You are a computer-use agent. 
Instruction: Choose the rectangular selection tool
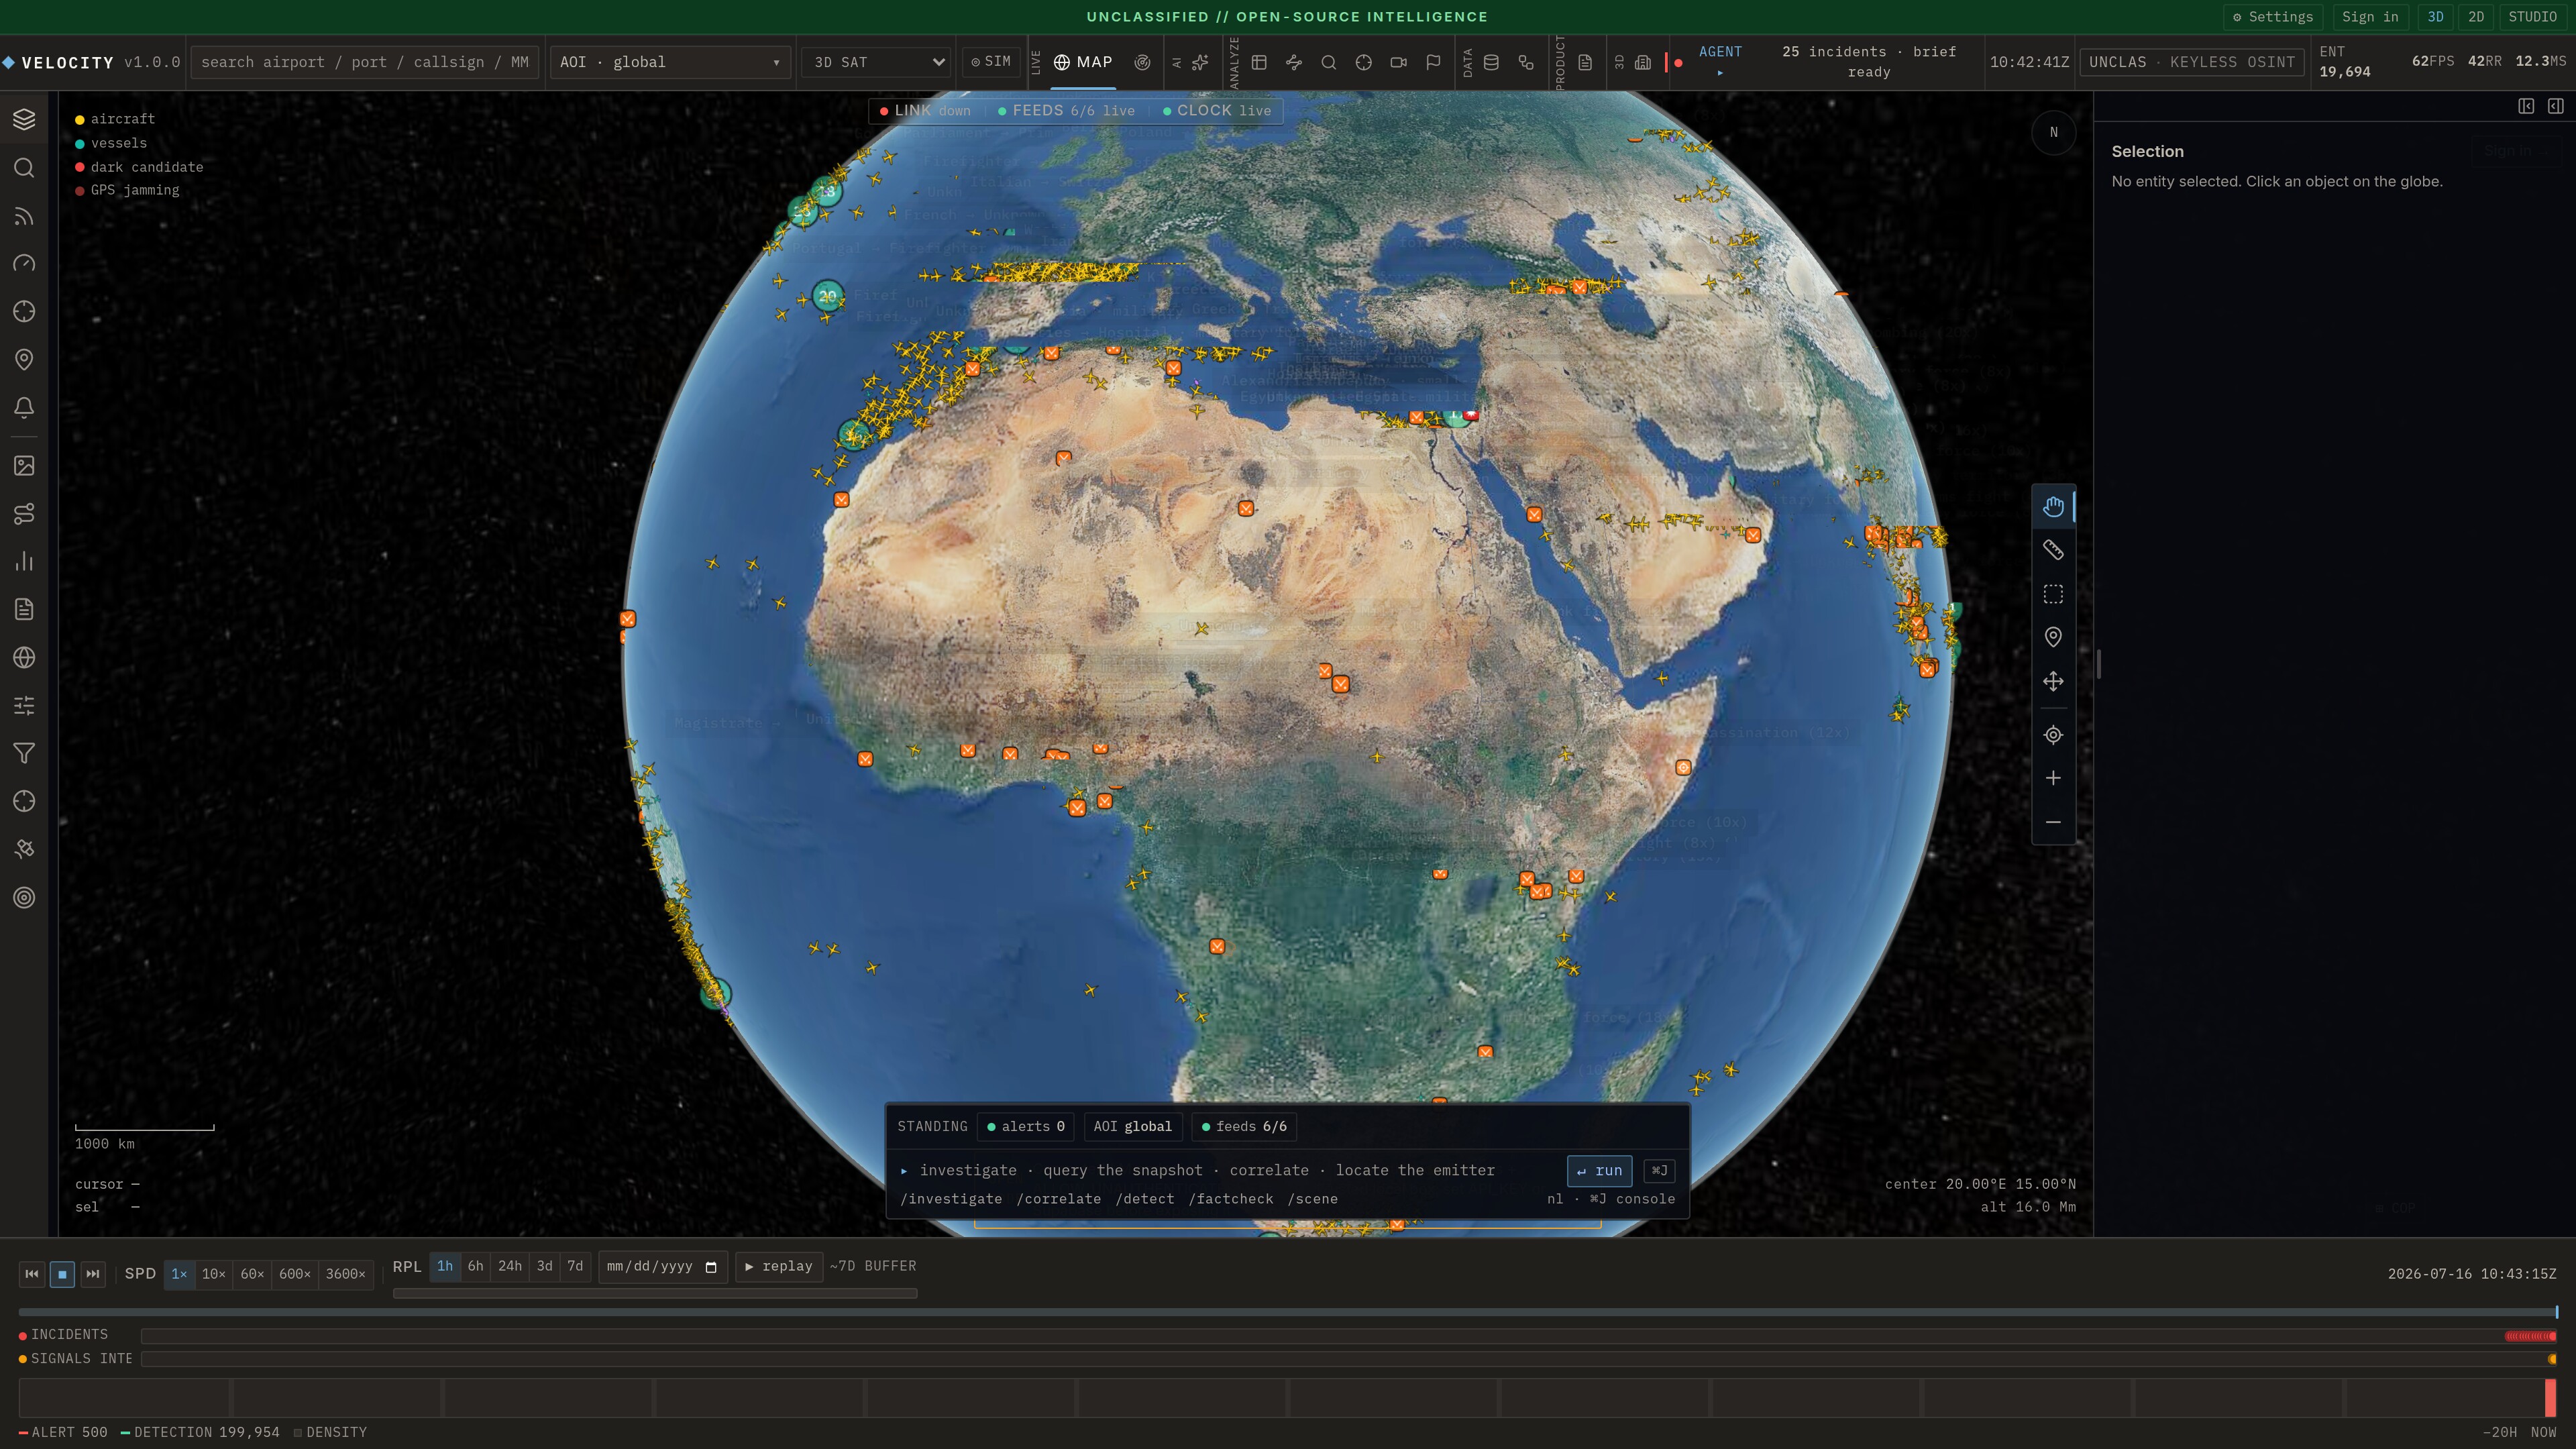2053,594
